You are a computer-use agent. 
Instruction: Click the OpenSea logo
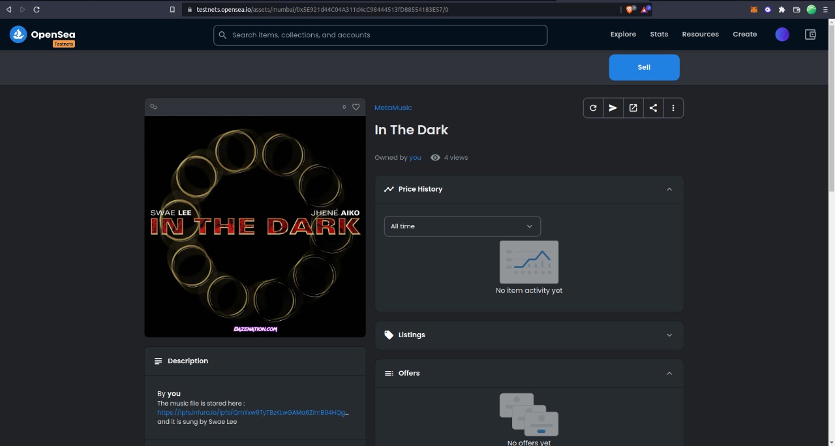(x=42, y=35)
